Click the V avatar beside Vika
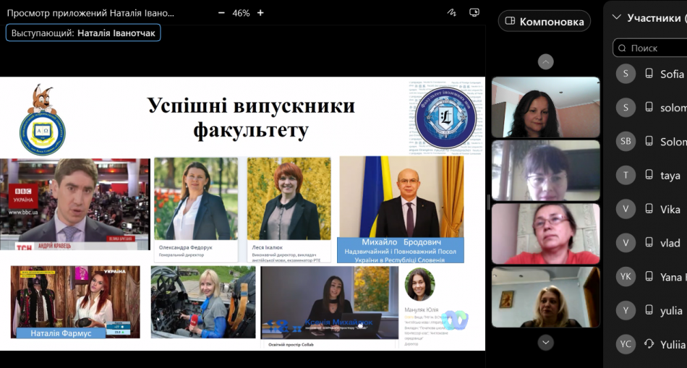 pyautogui.click(x=626, y=209)
